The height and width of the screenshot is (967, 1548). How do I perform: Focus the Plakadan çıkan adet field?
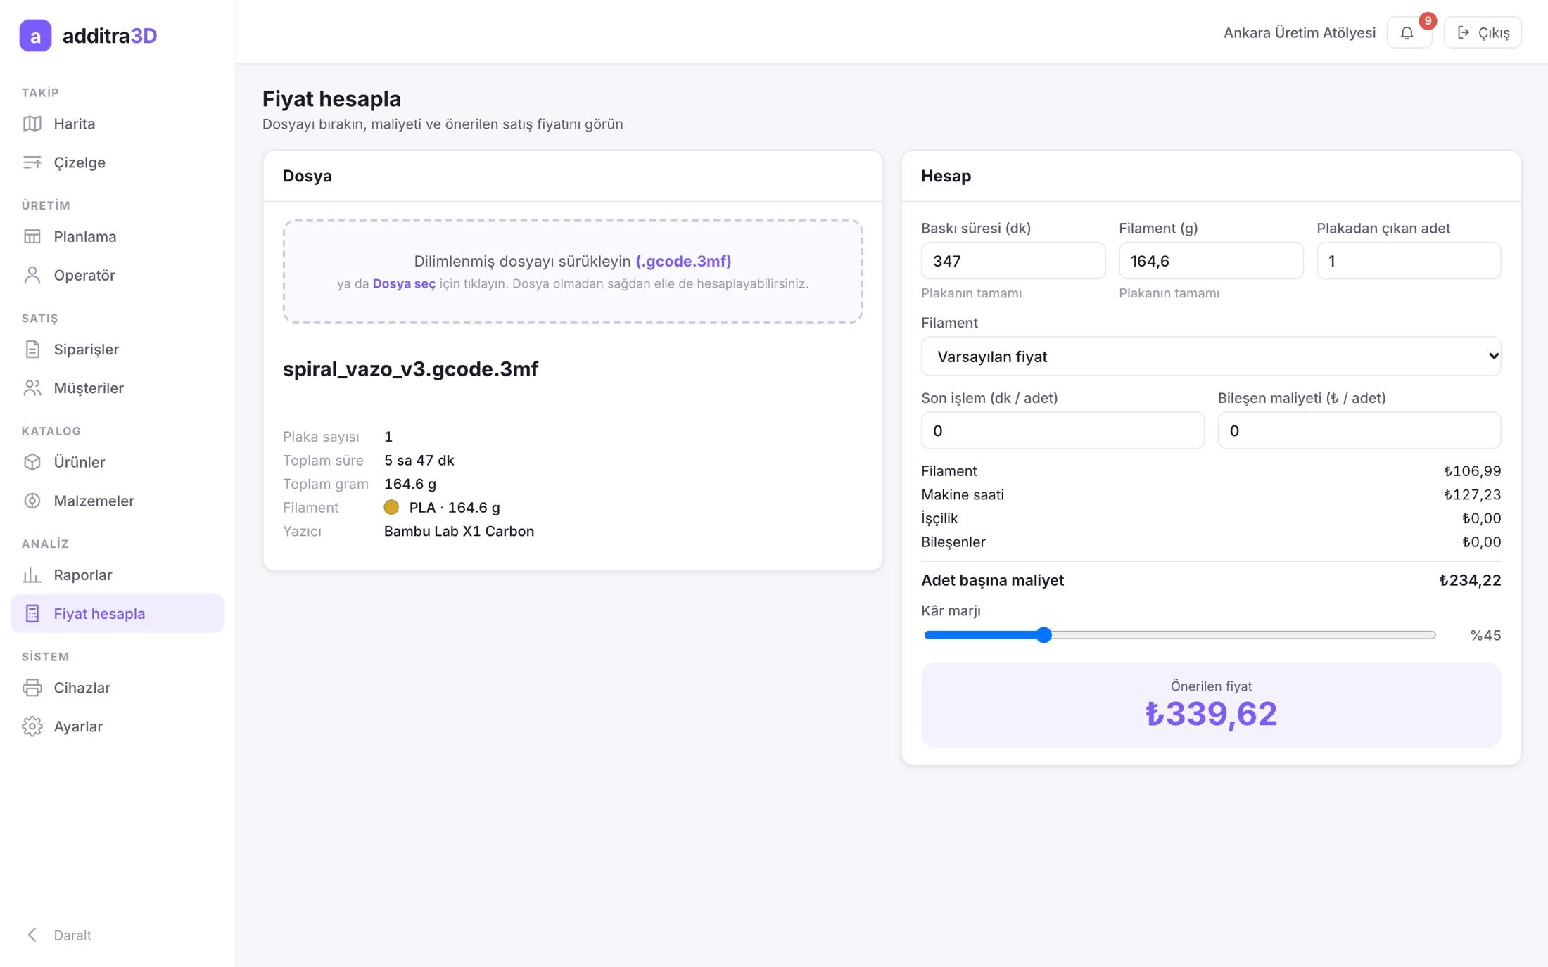[1409, 261]
